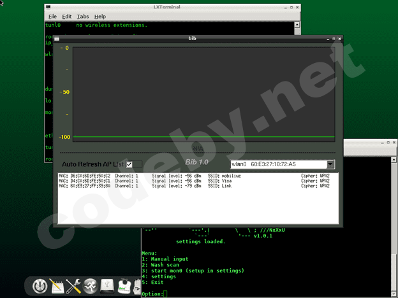This screenshot has height=298, width=398.
Task: Expand the wlan0 interface dropdown arrow
Action: [330, 164]
